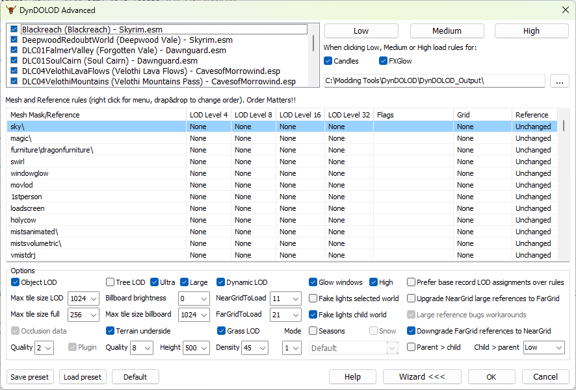This screenshot has width=576, height=390.
Task: Open Child > parent dropdown set to Low
Action: tap(543, 347)
